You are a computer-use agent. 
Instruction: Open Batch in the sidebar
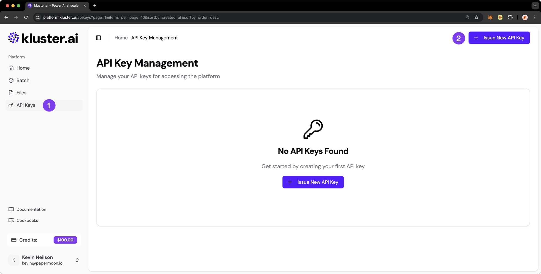[x=44, y=80]
